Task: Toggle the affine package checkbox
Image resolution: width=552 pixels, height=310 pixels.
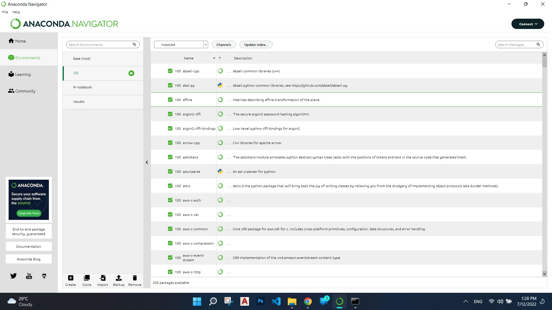Action: [170, 100]
